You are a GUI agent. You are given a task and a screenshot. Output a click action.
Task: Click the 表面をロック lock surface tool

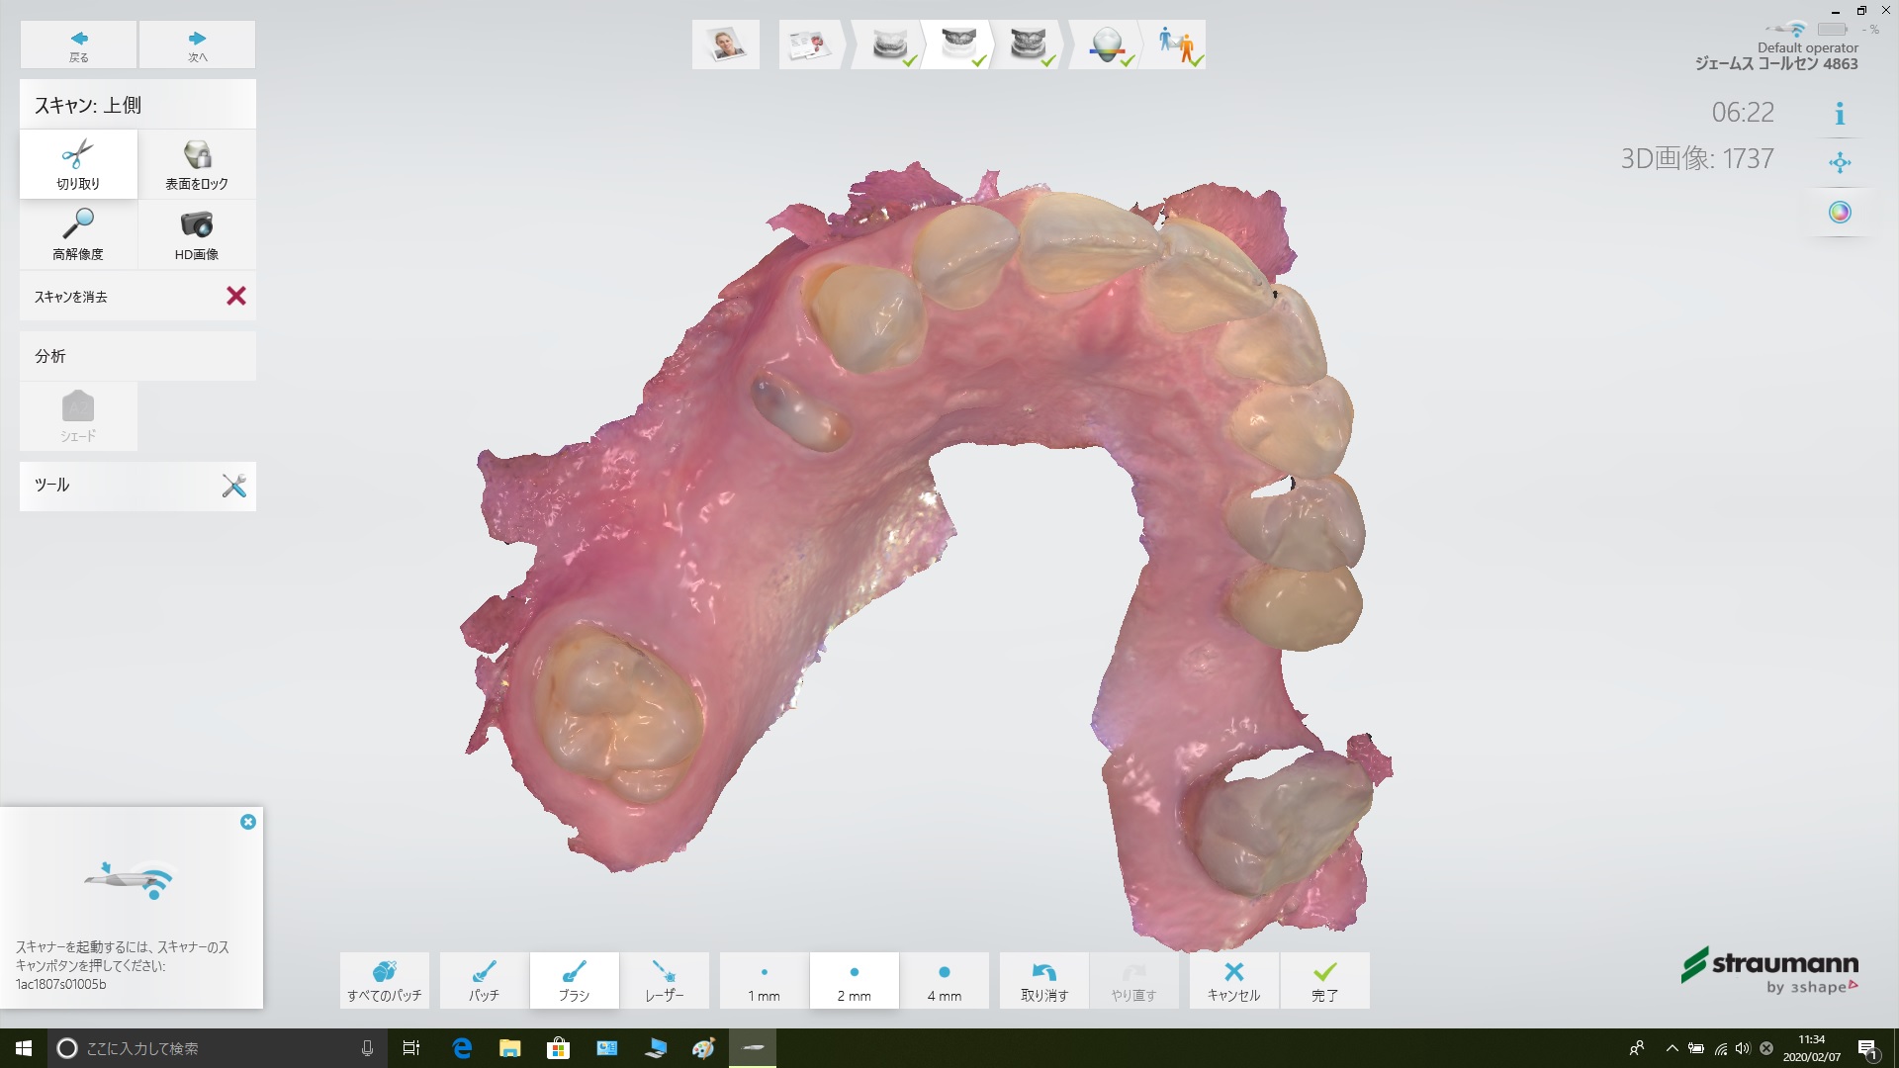click(197, 164)
